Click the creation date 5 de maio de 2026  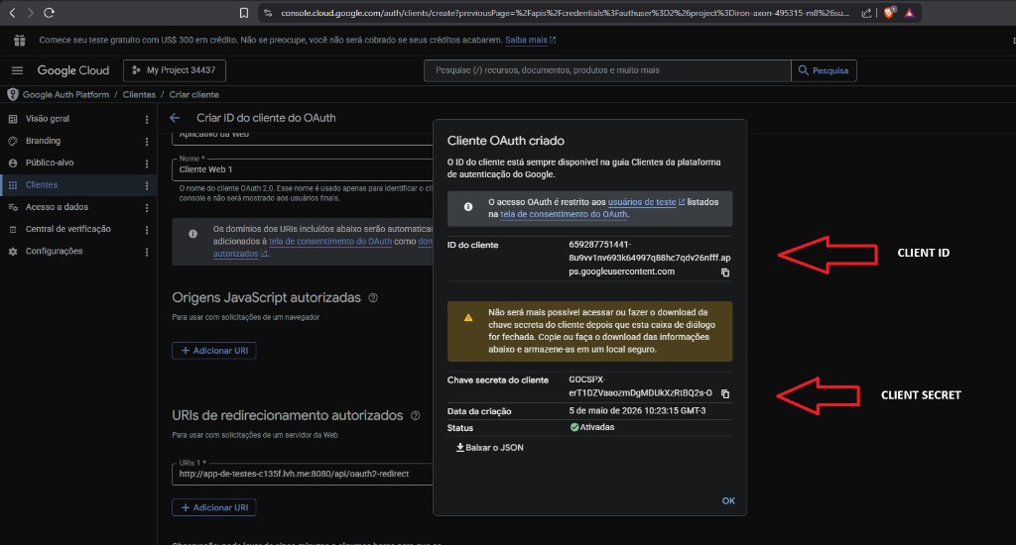tap(638, 411)
